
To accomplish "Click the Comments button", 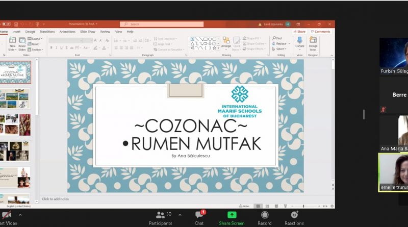I will click(x=321, y=32).
